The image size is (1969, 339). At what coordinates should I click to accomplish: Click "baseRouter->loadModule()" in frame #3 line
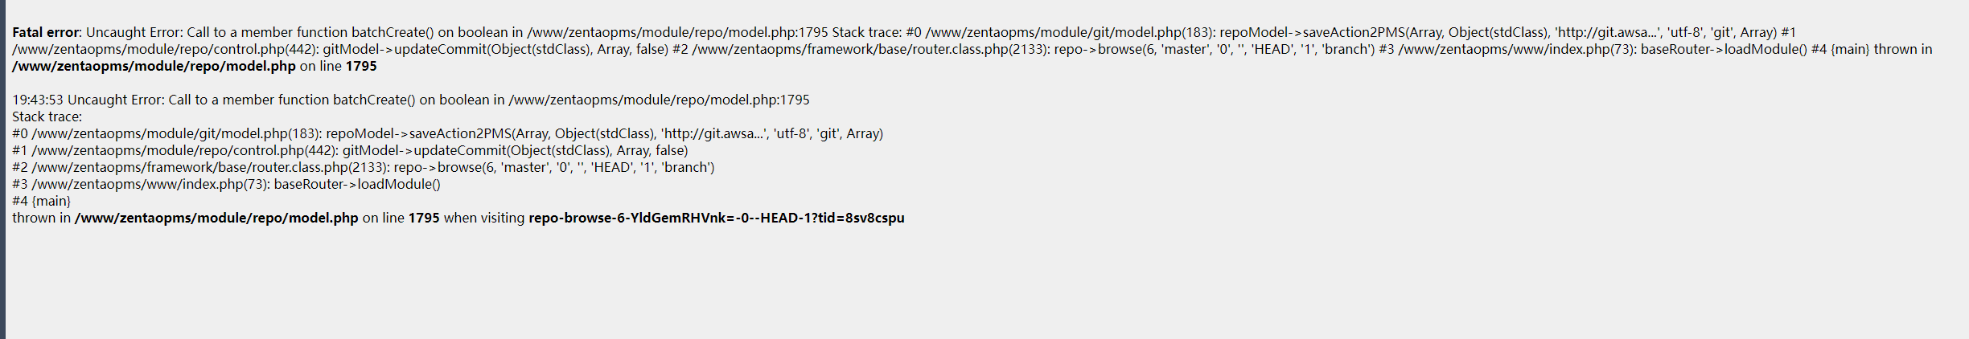click(x=357, y=184)
